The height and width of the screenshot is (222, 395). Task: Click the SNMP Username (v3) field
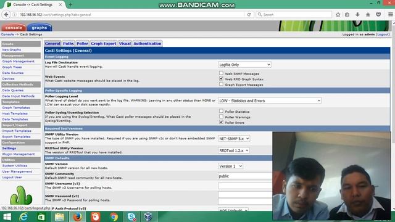(245, 186)
